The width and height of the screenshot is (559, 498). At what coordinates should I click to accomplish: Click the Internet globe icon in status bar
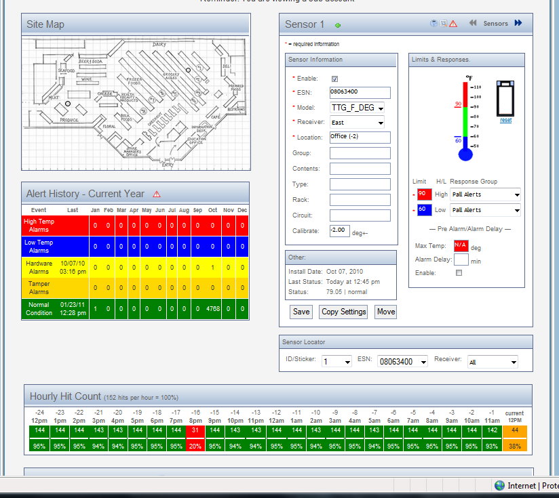pyautogui.click(x=500, y=485)
